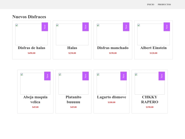Open the Abeja maquia velica product title
Viewport: 185px width, 139px height.
click(35, 100)
